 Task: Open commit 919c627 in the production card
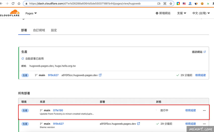[x=53, y=75]
